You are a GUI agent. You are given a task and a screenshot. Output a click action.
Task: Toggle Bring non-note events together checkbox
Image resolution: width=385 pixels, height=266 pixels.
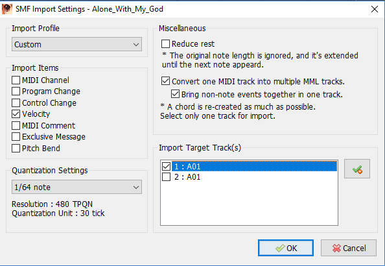tap(175, 94)
